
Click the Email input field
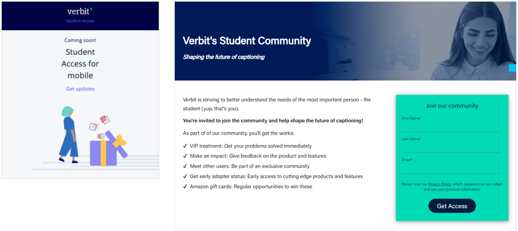click(451, 169)
